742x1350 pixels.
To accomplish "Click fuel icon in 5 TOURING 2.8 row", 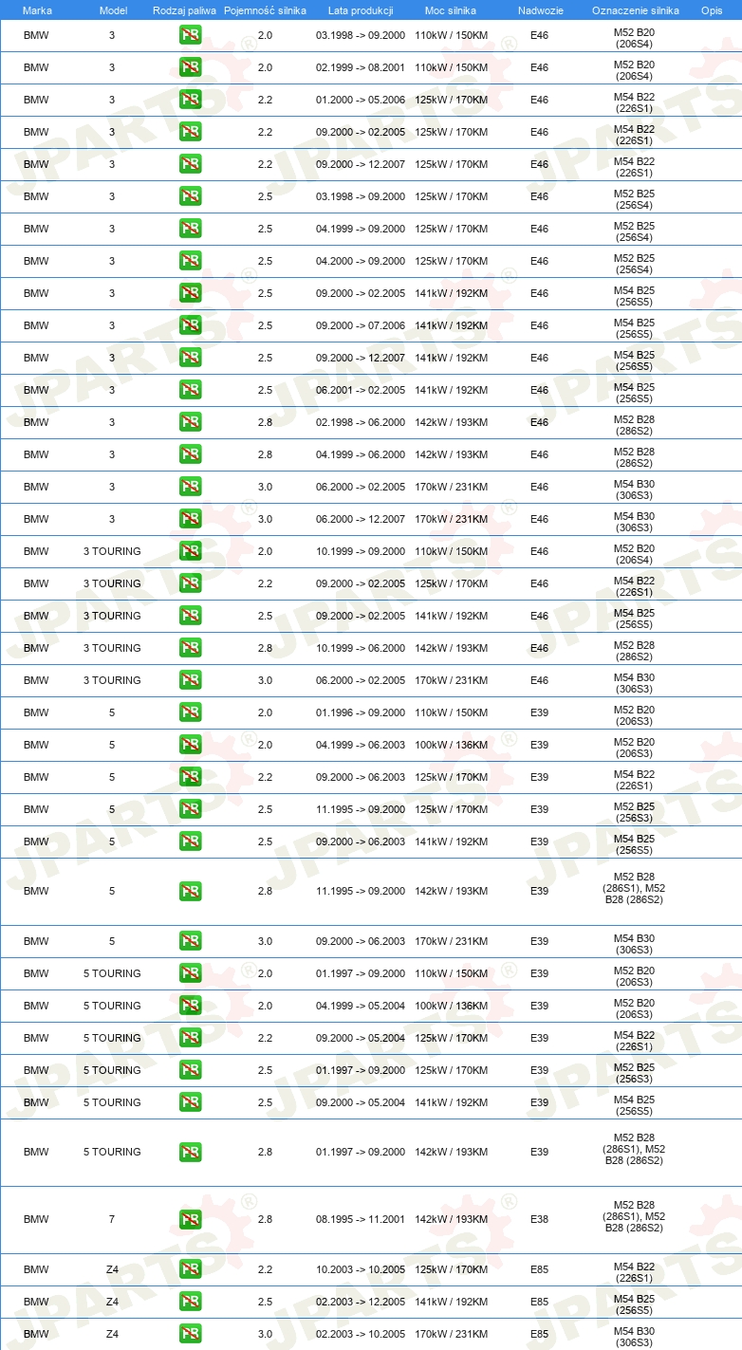I will 190,1152.
